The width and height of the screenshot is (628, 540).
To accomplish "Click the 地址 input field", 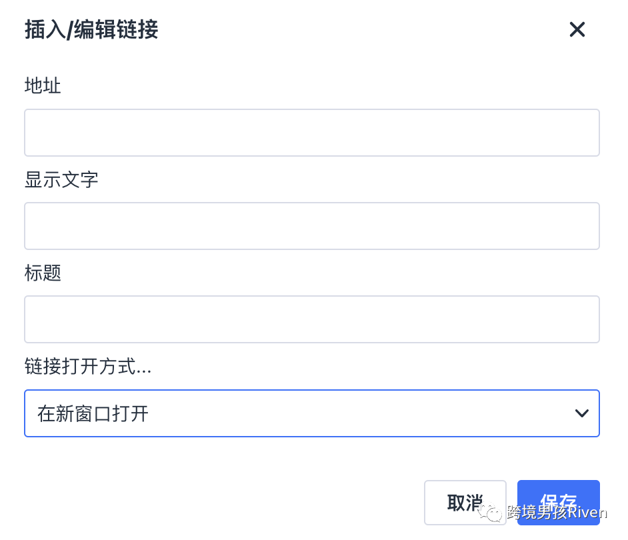I will [x=311, y=133].
